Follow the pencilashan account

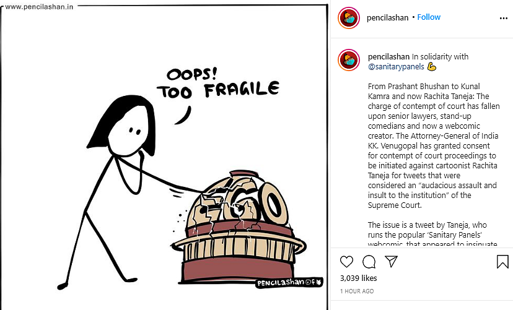[429, 17]
